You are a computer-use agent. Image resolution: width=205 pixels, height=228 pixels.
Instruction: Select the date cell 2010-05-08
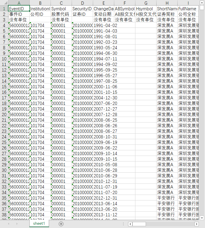tap(103, 165)
